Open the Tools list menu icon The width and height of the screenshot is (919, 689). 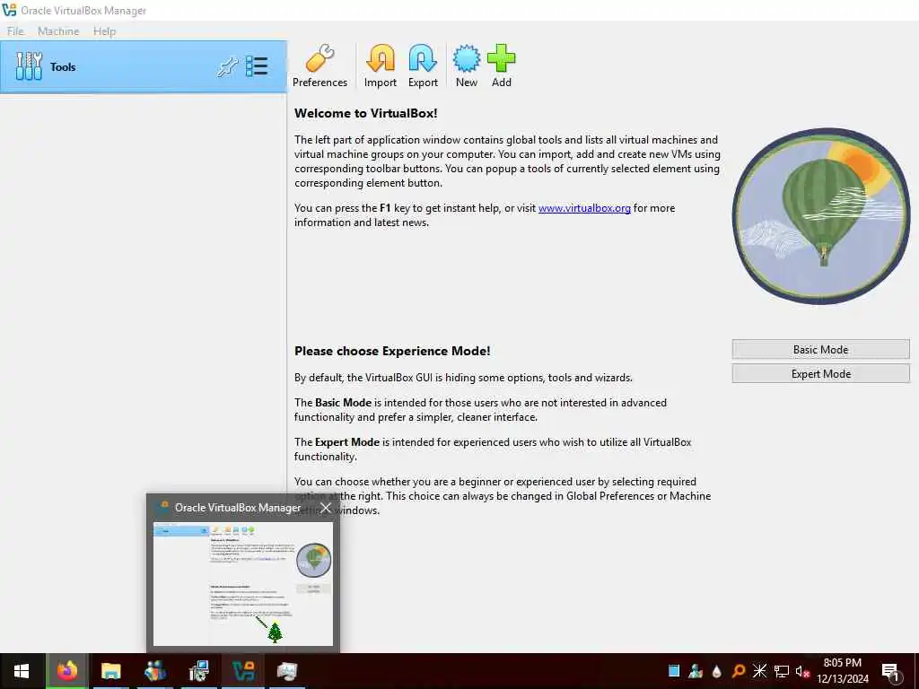point(257,66)
